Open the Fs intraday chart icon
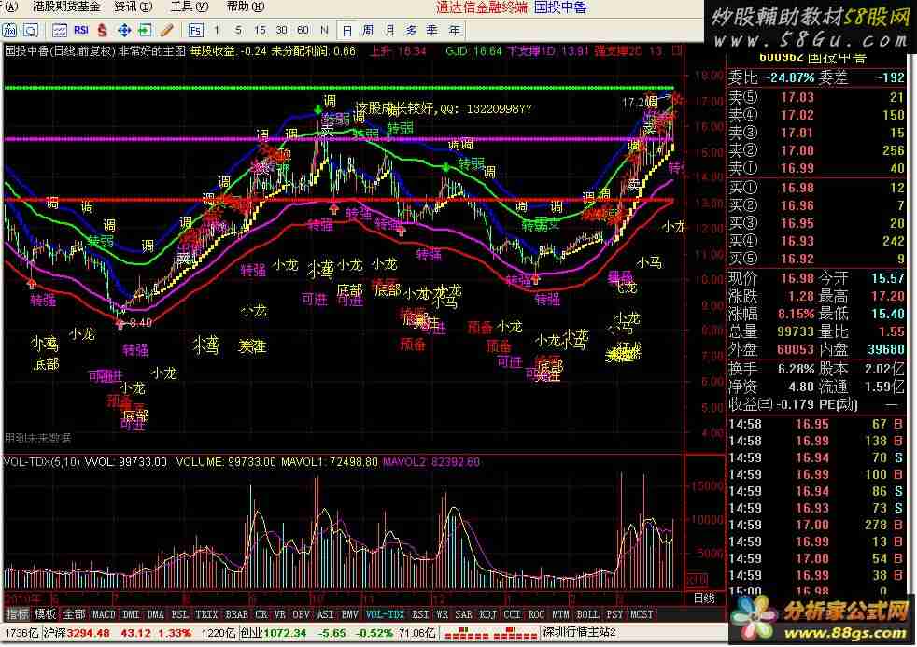 pyautogui.click(x=195, y=31)
